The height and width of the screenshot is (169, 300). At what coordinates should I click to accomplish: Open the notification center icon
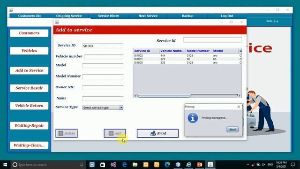tap(292, 165)
